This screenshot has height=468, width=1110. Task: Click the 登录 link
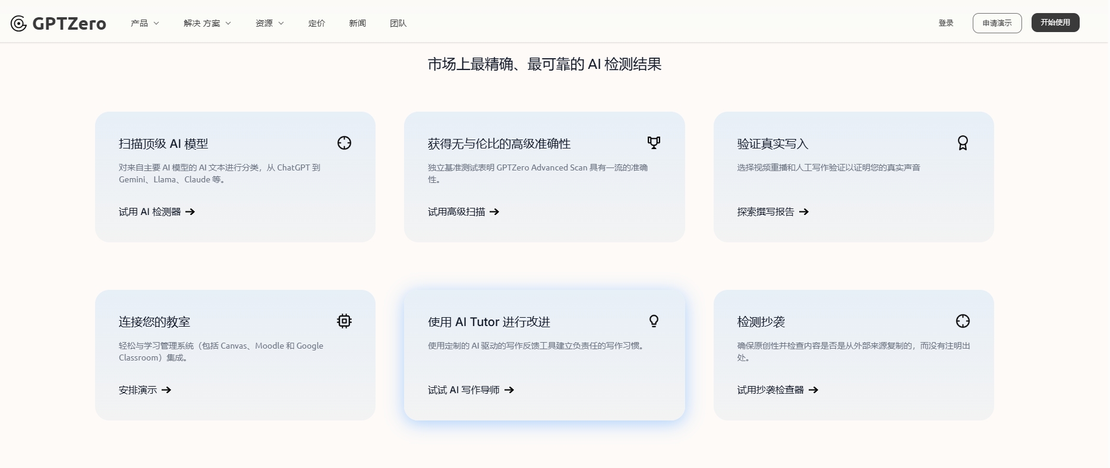click(946, 23)
